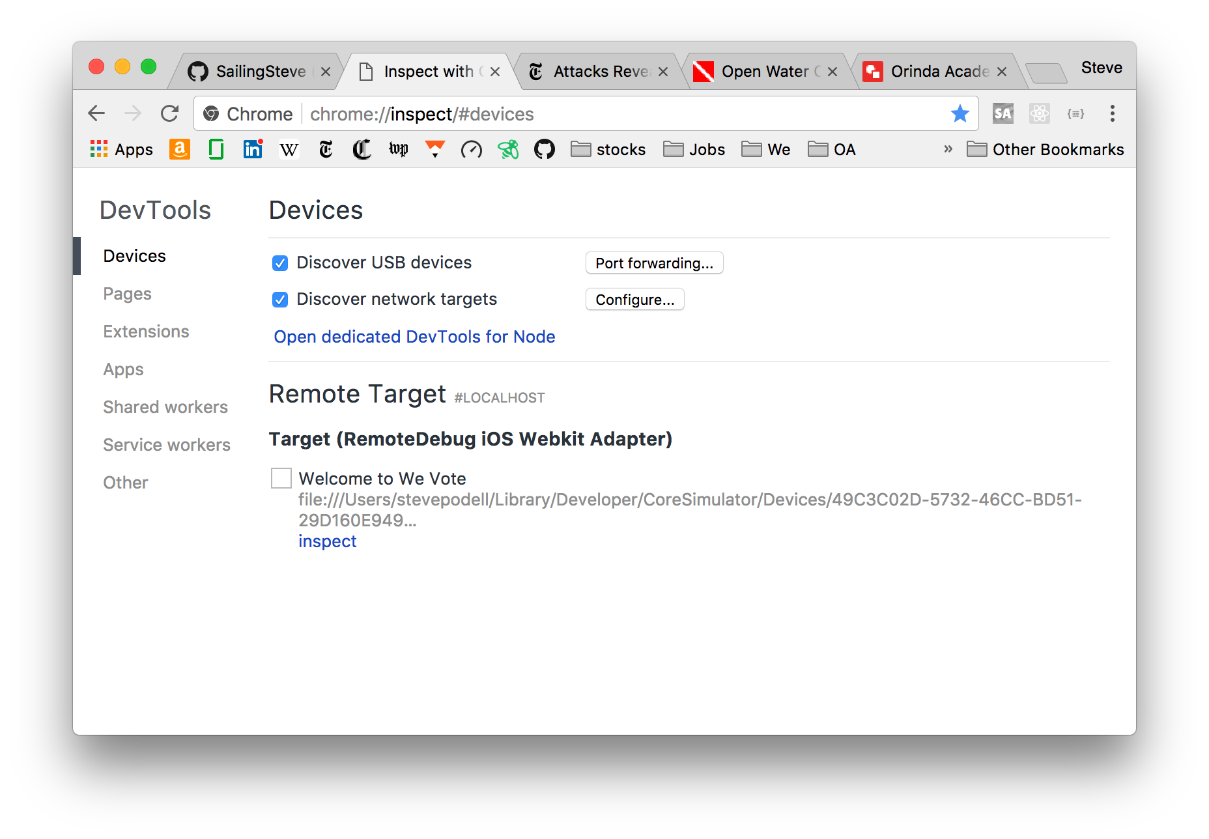Open the OA bookmark folder

[x=832, y=149]
